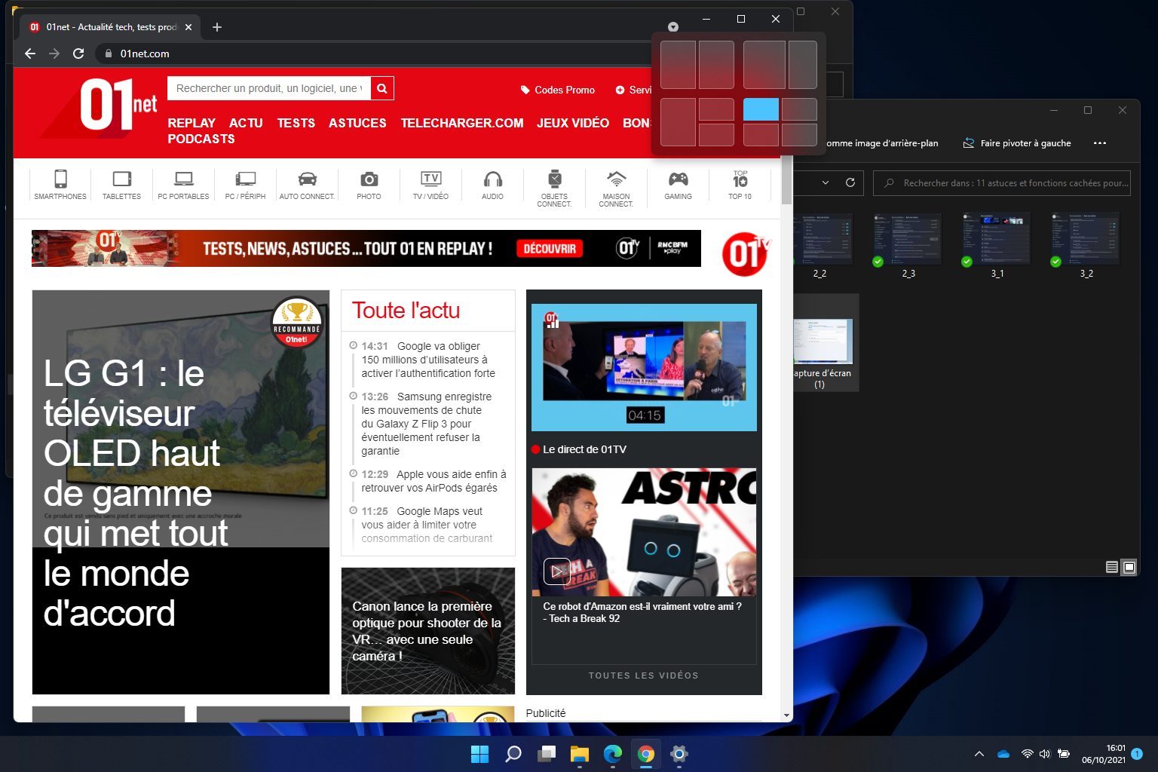Open the JEUX VIDÉO menu item
The height and width of the screenshot is (772, 1158).
click(x=573, y=123)
